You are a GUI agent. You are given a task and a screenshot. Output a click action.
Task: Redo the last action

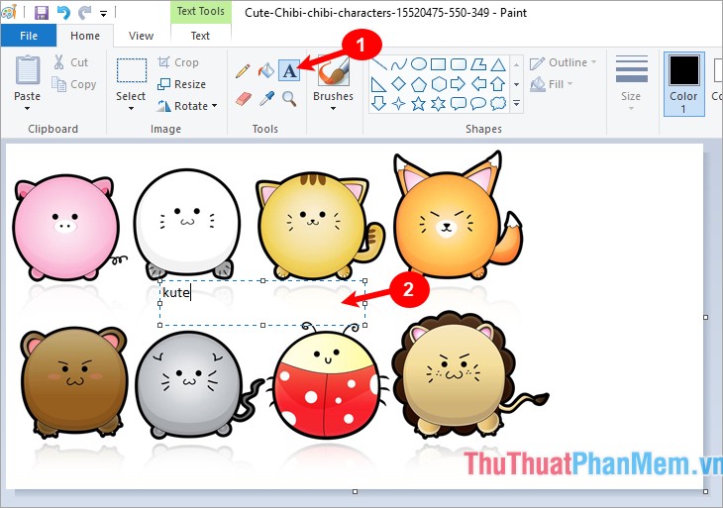click(x=85, y=13)
